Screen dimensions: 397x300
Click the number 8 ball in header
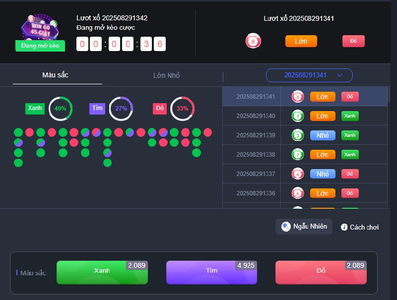point(253,41)
